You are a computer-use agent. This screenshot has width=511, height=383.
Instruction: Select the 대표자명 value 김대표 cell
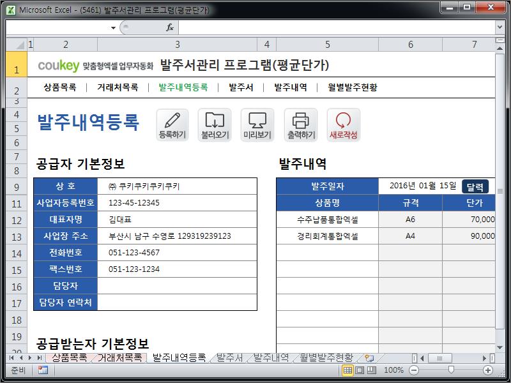(x=178, y=220)
